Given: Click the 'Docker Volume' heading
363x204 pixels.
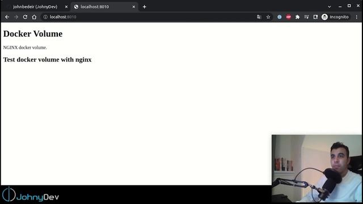Looking at the screenshot, I should [x=33, y=34].
